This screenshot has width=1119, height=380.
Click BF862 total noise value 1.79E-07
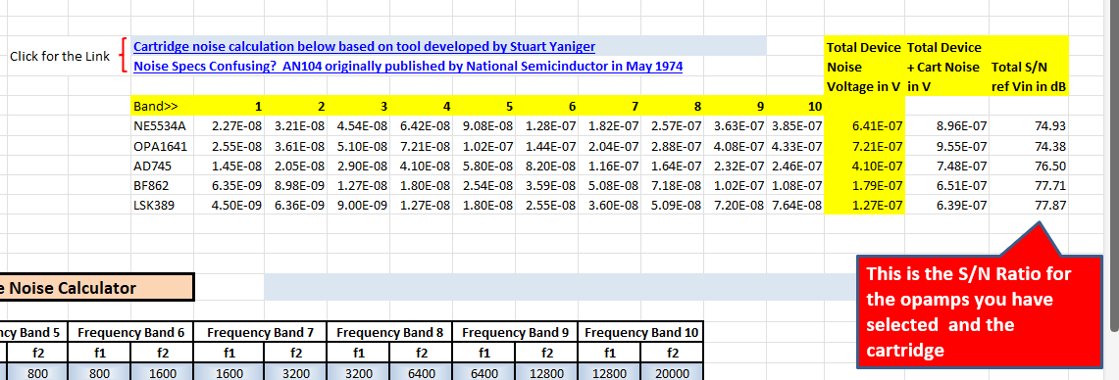[x=864, y=186]
